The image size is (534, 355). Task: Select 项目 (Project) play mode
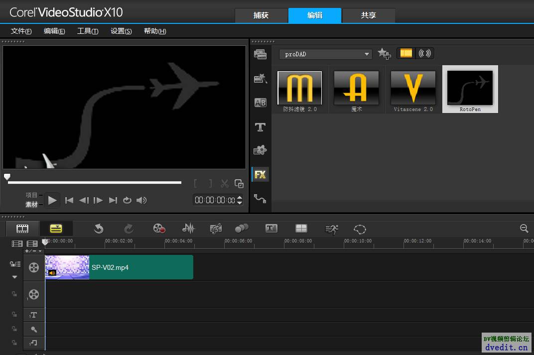[31, 195]
